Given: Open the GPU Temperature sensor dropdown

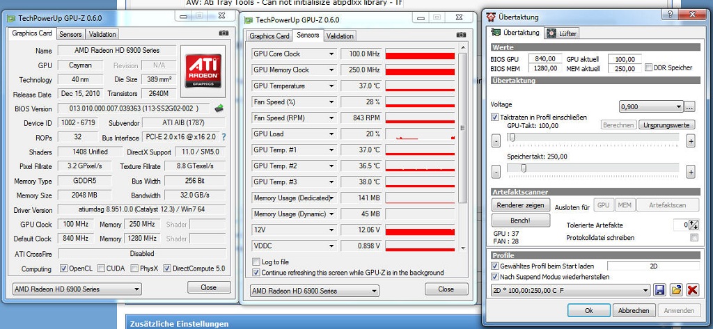Looking at the screenshot, I should (x=332, y=86).
